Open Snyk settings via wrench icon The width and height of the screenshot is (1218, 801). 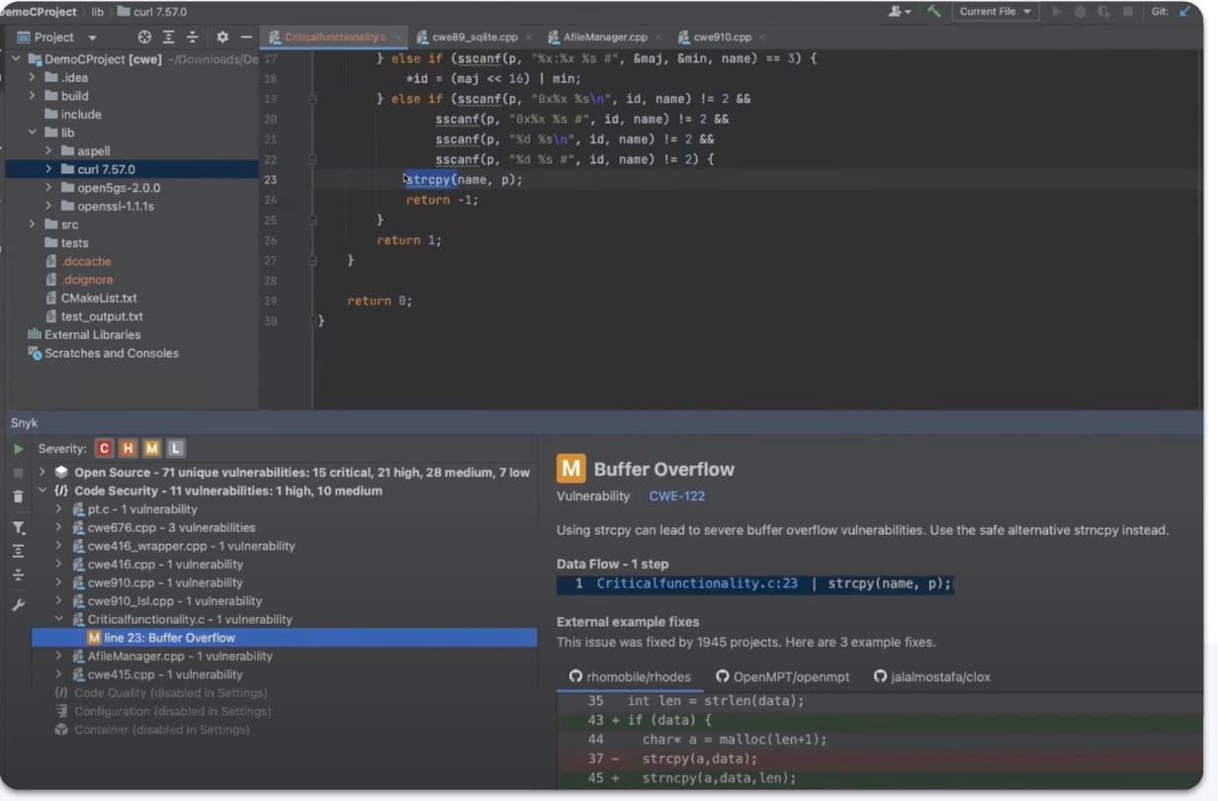coord(19,604)
